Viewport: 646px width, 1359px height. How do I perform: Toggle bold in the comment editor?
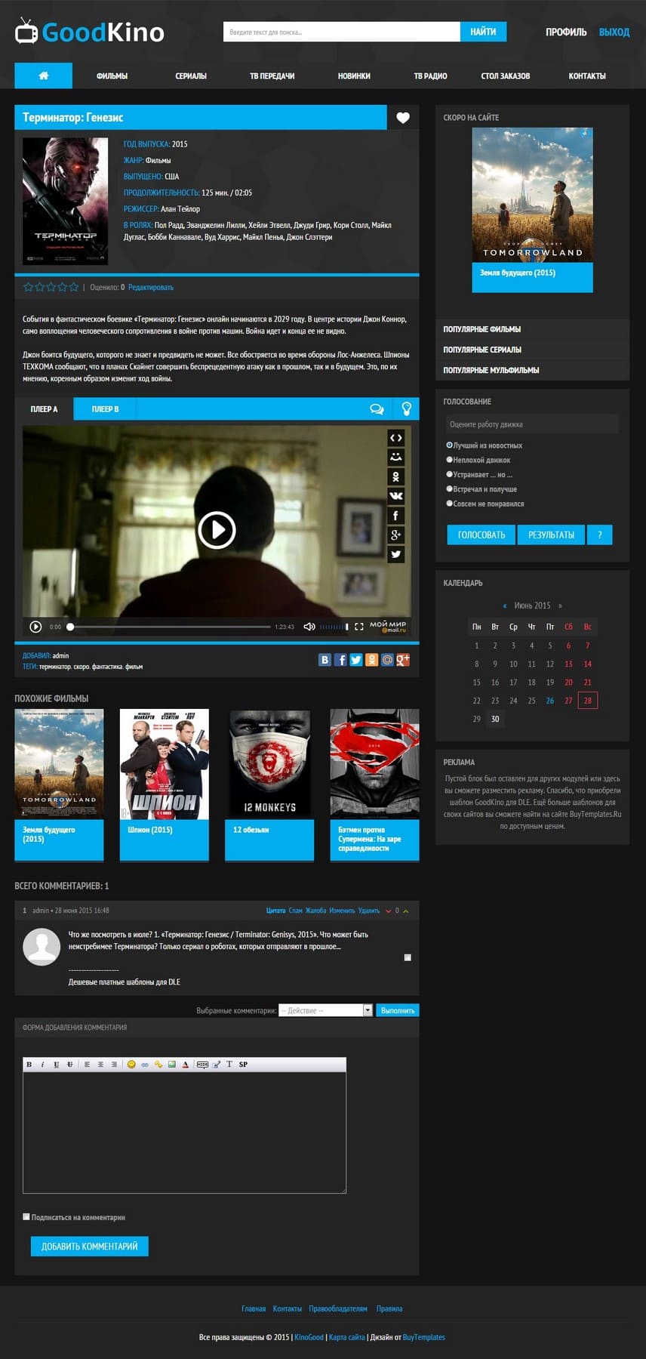click(29, 1065)
